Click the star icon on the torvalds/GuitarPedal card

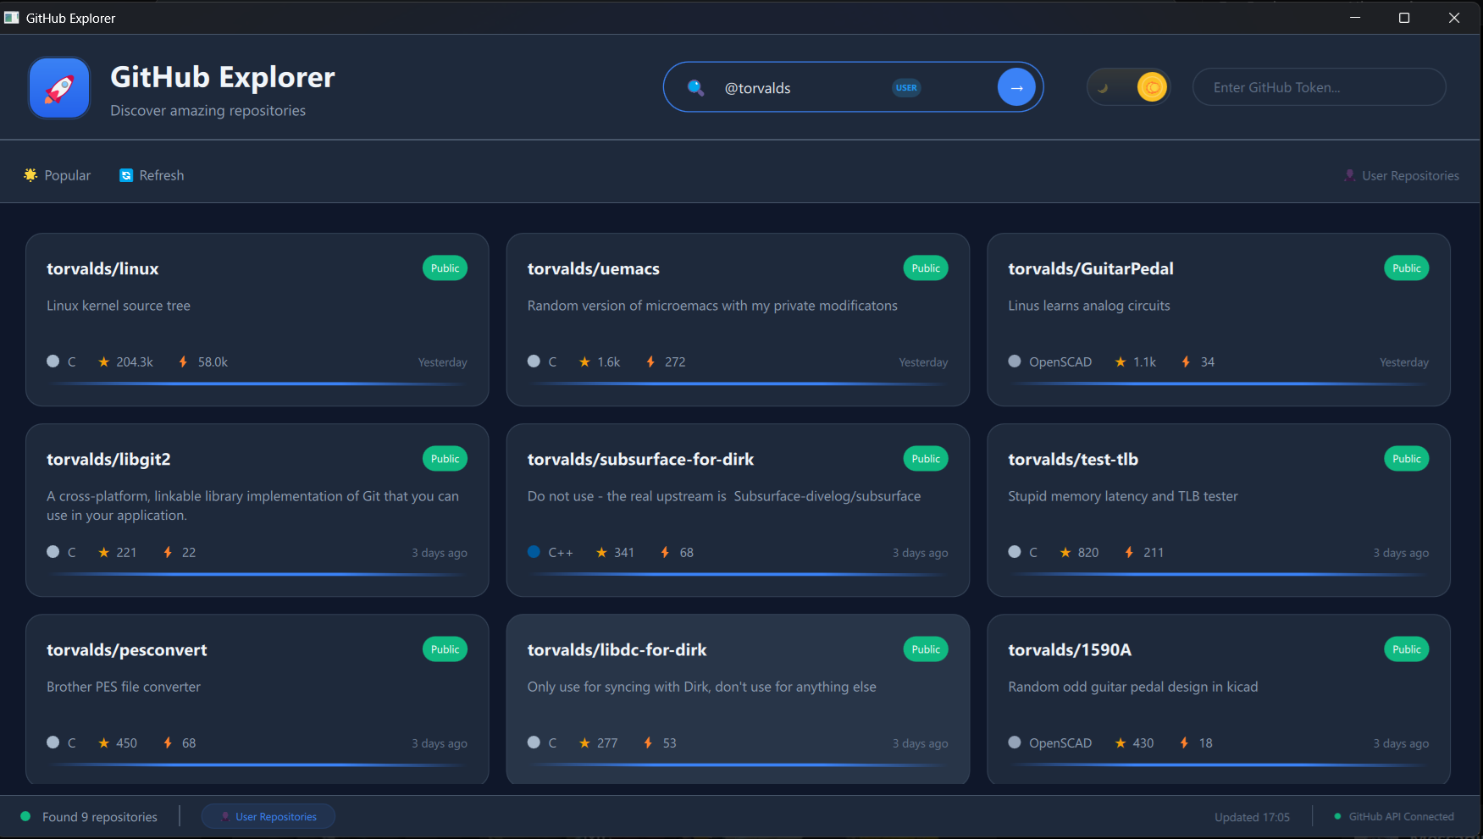tap(1121, 362)
